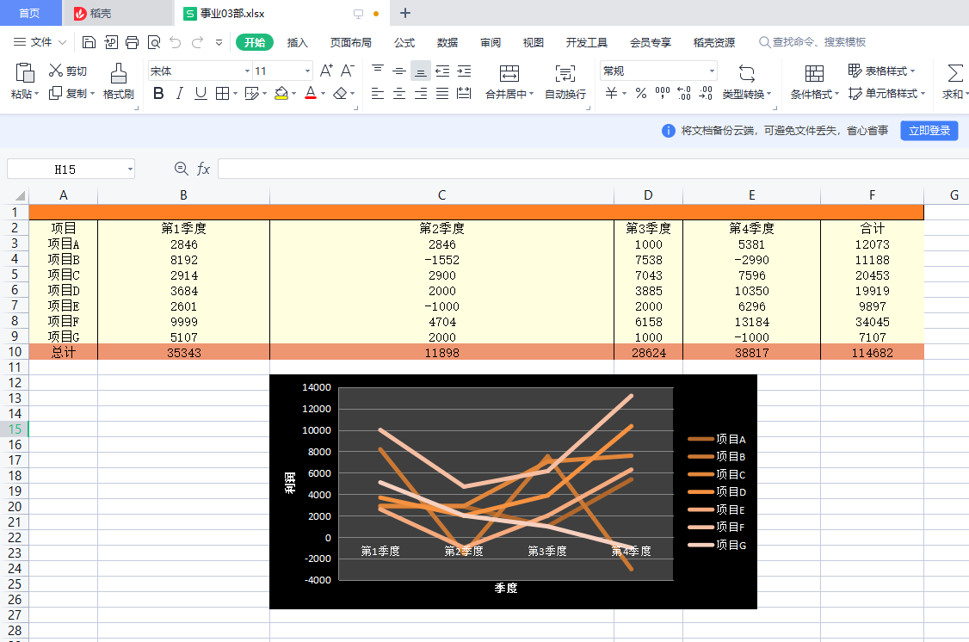This screenshot has width=969, height=642.
Task: Click the underline U formatting icon
Action: pos(201,92)
